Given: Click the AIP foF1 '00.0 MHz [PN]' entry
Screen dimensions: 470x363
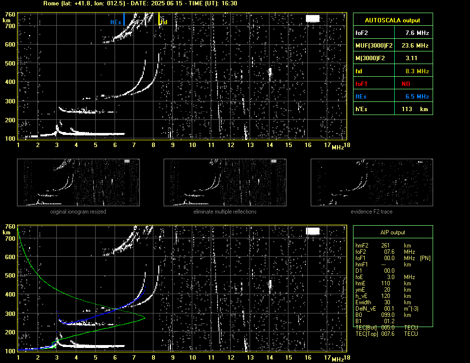Looking at the screenshot, I should click(x=393, y=258).
